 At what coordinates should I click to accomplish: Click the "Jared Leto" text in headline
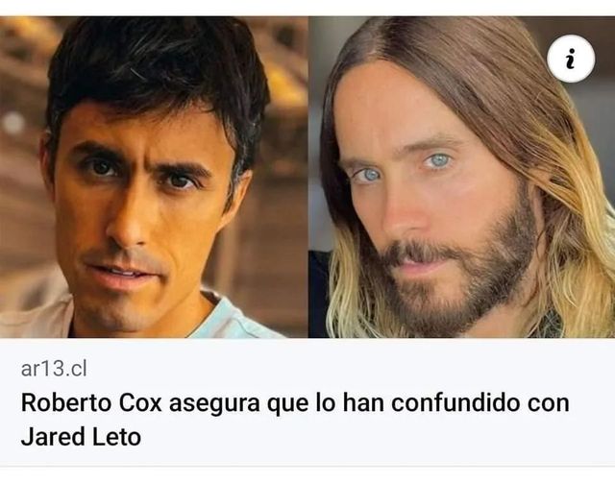[x=81, y=437]
